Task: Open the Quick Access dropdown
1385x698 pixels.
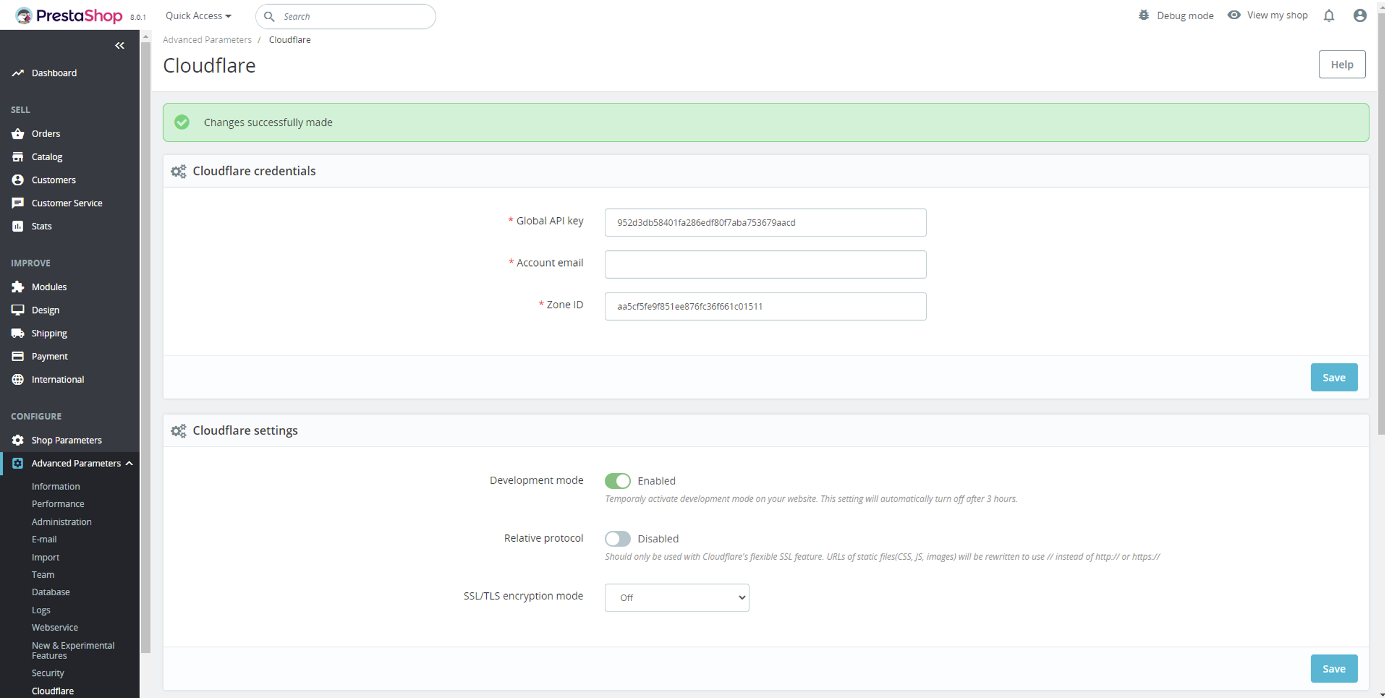Action: 198,16
